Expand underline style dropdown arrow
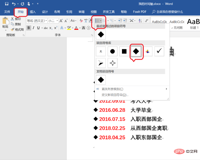200x160 pixels. click(42, 28)
